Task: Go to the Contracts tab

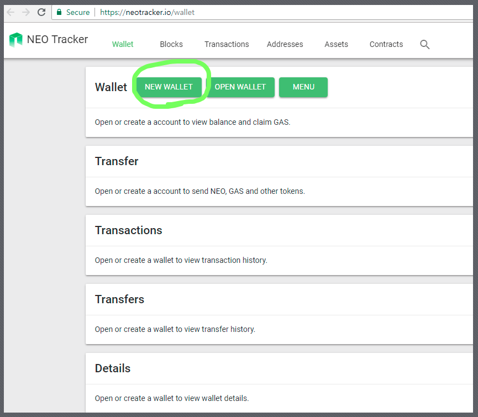Action: pyautogui.click(x=386, y=44)
